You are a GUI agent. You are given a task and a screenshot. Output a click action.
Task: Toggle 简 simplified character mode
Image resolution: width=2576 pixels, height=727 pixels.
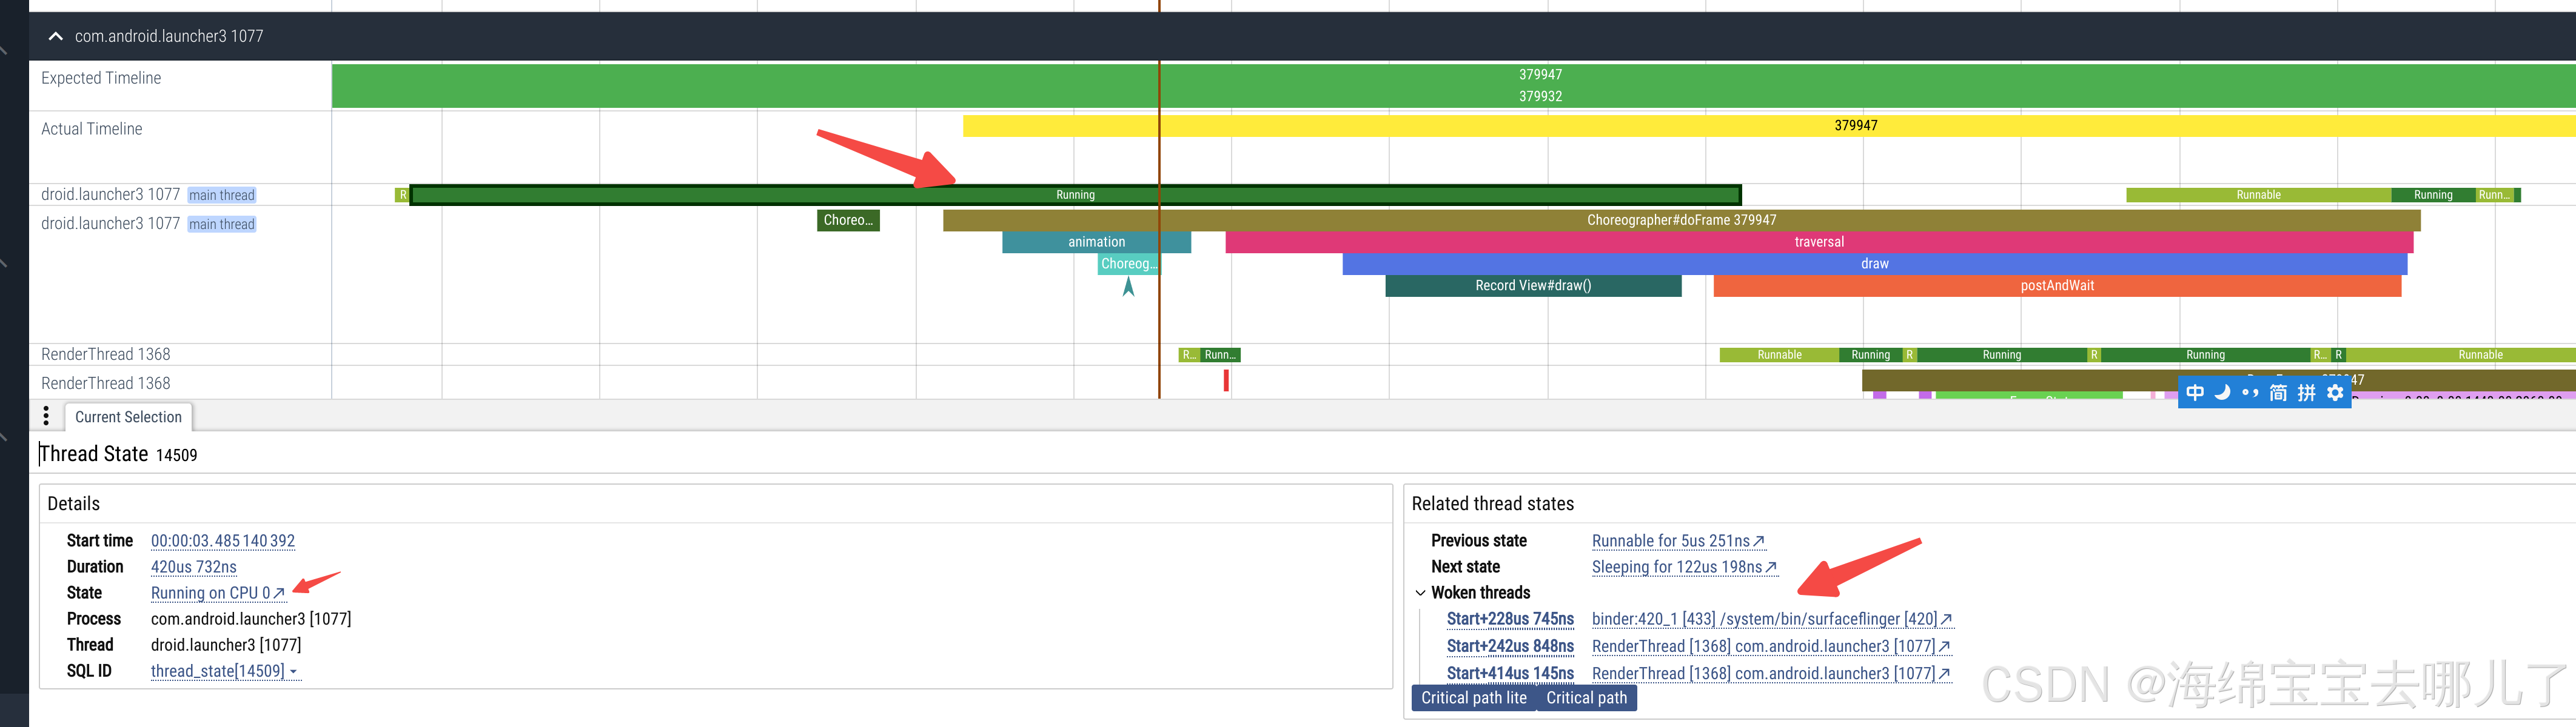[2278, 393]
